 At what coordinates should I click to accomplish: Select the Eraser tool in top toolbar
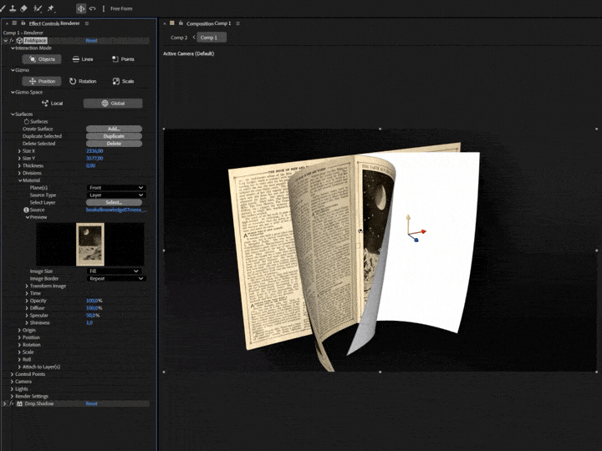pyautogui.click(x=24, y=8)
